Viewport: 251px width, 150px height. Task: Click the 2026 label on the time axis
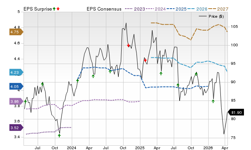coord(208,148)
